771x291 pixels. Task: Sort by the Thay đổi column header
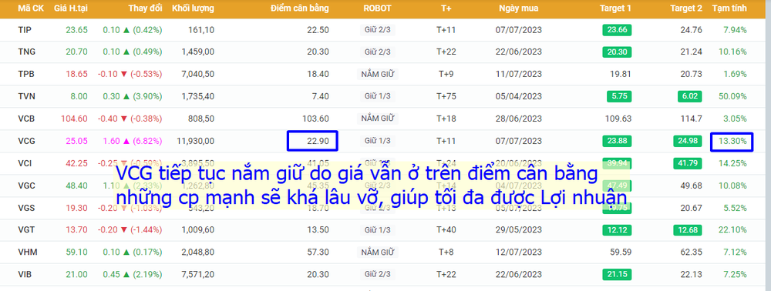click(145, 8)
